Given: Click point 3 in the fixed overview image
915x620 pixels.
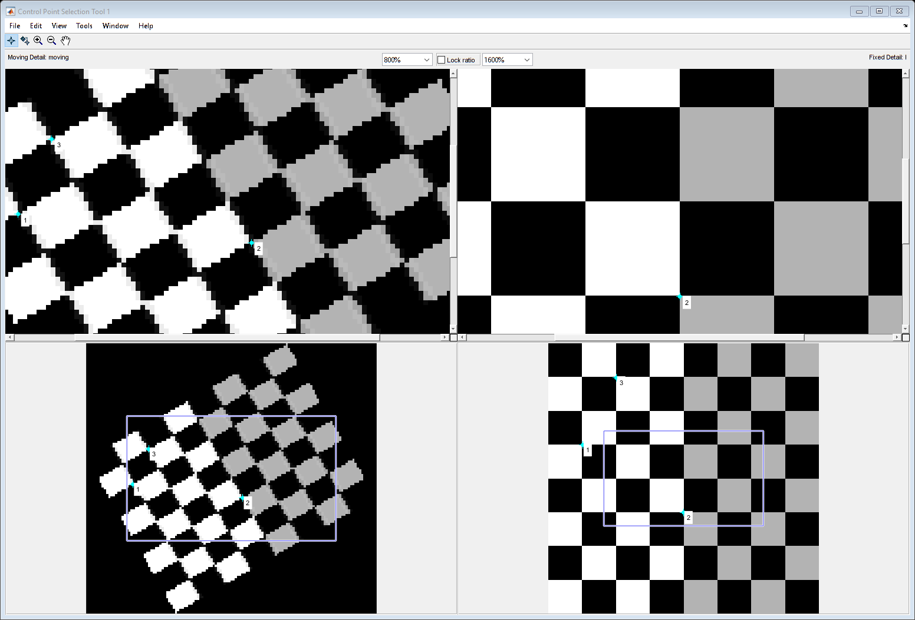Looking at the screenshot, I should tap(616, 377).
